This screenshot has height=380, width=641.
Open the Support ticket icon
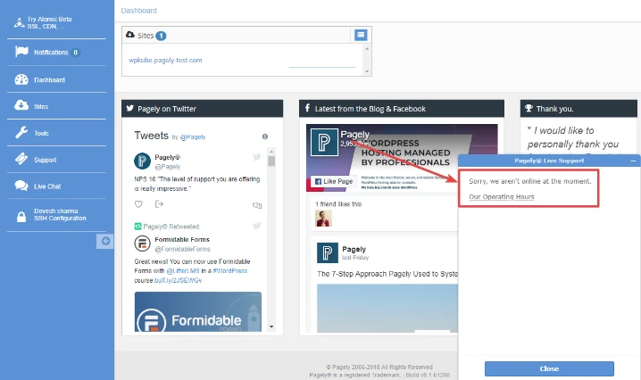click(x=21, y=160)
